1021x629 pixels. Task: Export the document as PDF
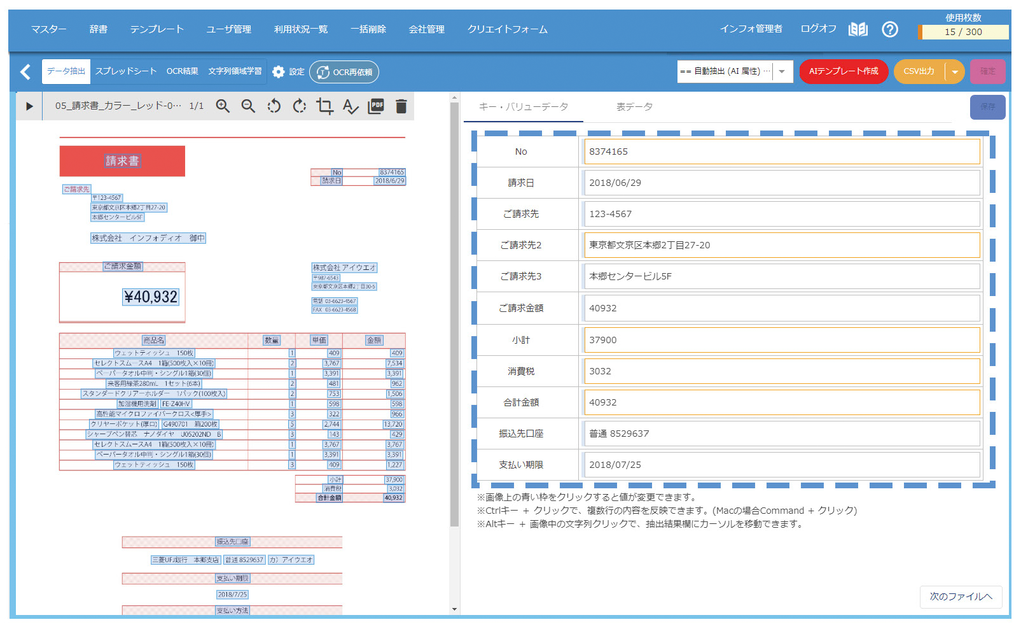(376, 106)
